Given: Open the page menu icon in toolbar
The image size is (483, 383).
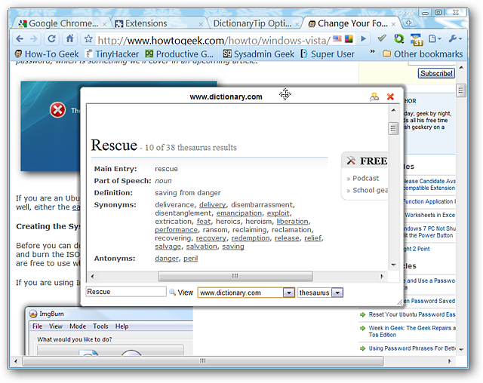Looking at the screenshot, I should (435, 39).
